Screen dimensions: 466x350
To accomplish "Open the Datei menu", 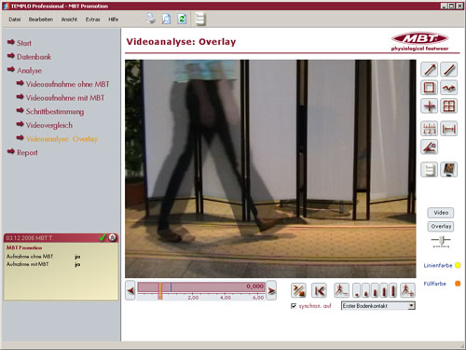I will (15, 20).
